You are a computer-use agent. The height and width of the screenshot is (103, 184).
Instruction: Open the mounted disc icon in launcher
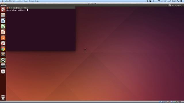click(x=3, y=72)
